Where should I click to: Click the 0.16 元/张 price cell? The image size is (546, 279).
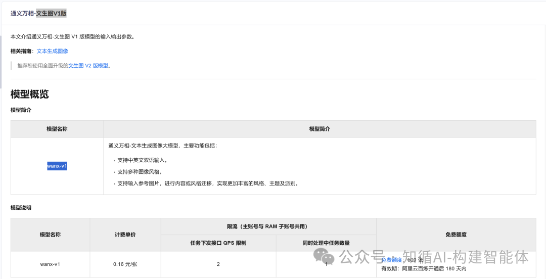click(x=125, y=264)
